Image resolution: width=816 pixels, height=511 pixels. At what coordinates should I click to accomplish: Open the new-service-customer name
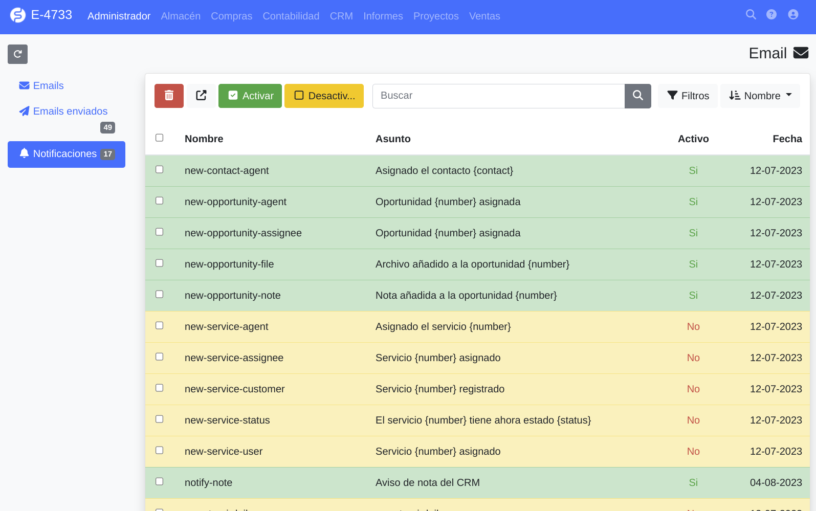(x=234, y=389)
